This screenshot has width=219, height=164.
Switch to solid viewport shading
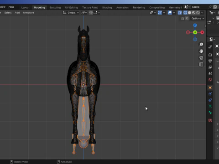[189, 13]
